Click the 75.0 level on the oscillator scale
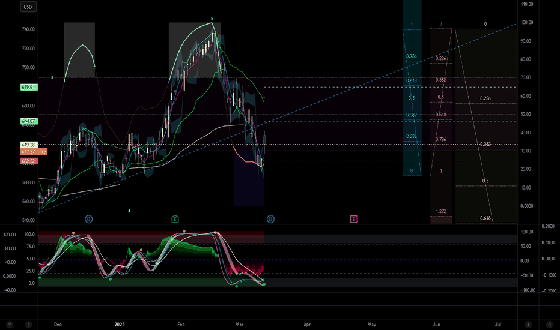Screen dimensions: 560x330 point(31,247)
